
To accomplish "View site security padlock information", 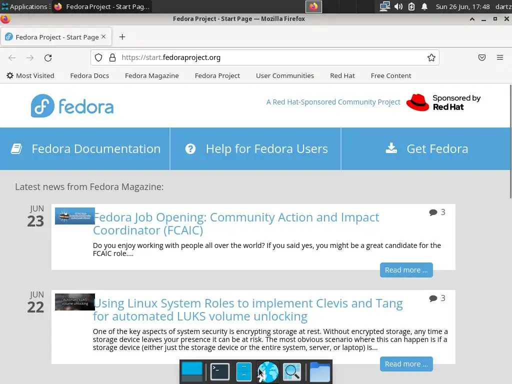I will pyautogui.click(x=112, y=58).
